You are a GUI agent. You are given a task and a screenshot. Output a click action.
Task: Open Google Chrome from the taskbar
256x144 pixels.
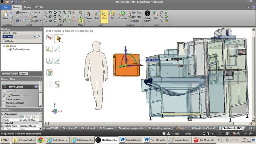(x=41, y=140)
